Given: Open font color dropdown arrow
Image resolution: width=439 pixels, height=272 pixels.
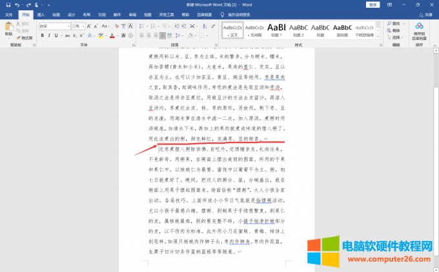Looking at the screenshot, I should tap(117, 36).
